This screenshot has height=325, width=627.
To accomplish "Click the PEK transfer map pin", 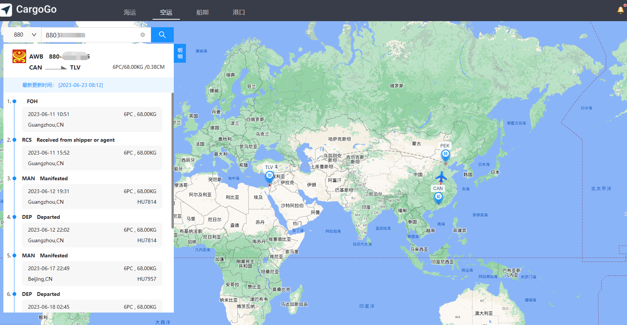I will 446,155.
